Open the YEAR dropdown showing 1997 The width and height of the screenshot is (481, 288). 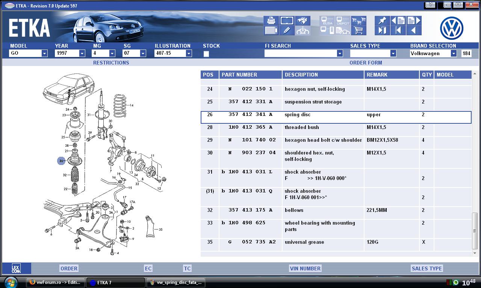(82, 53)
